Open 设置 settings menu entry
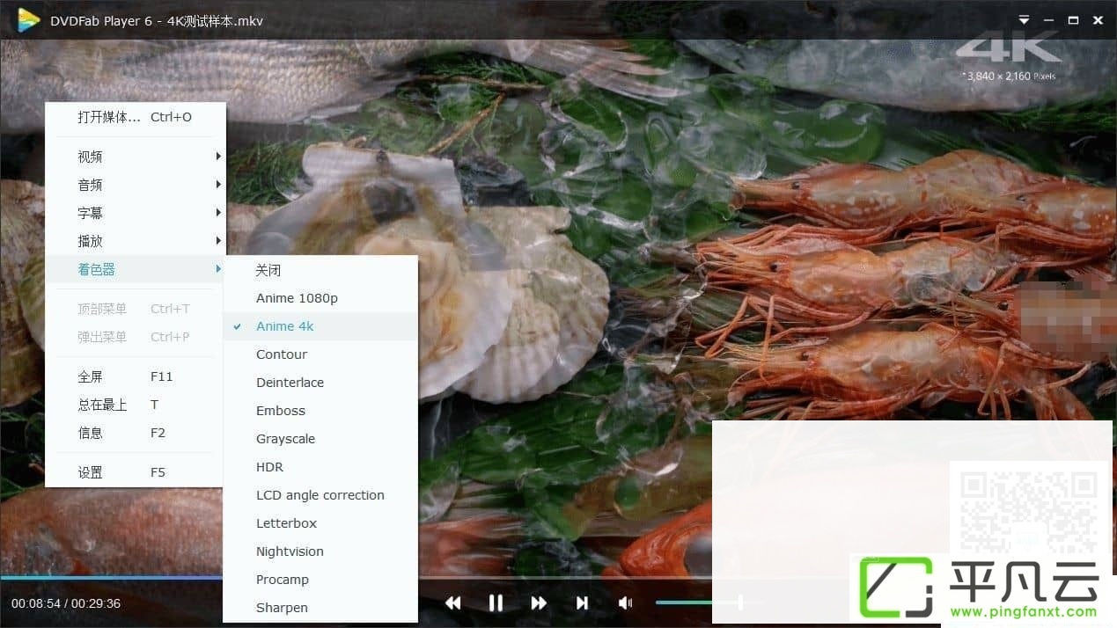Viewport: 1117px width, 628px height. click(x=136, y=472)
